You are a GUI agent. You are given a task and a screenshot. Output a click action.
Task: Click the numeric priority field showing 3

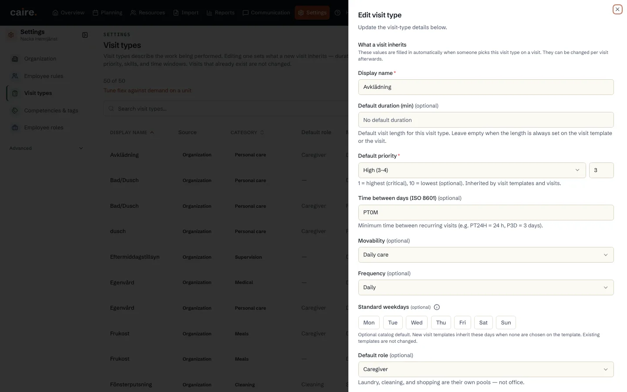[x=601, y=170]
